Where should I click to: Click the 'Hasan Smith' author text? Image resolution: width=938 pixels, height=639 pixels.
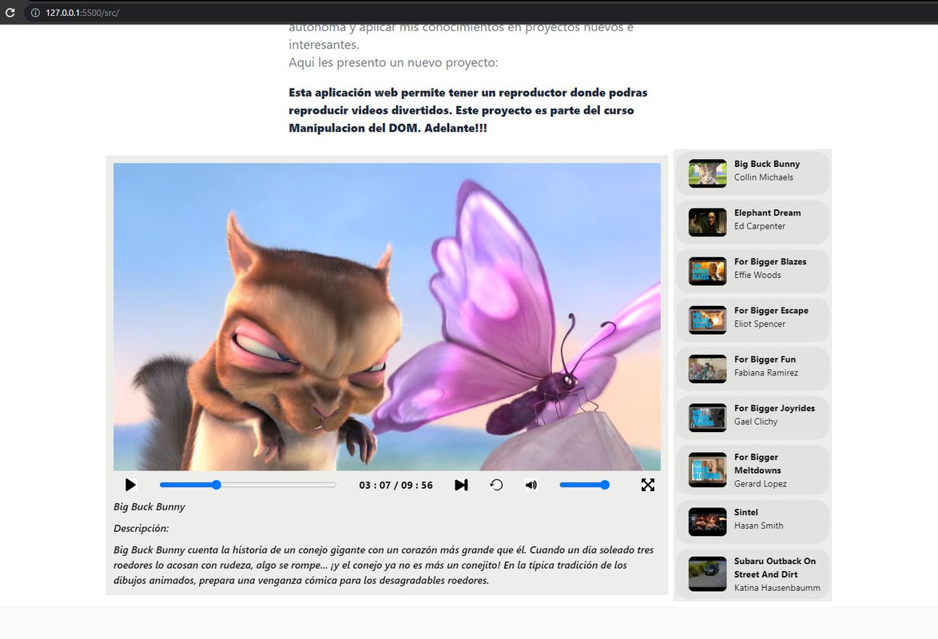pyautogui.click(x=758, y=526)
